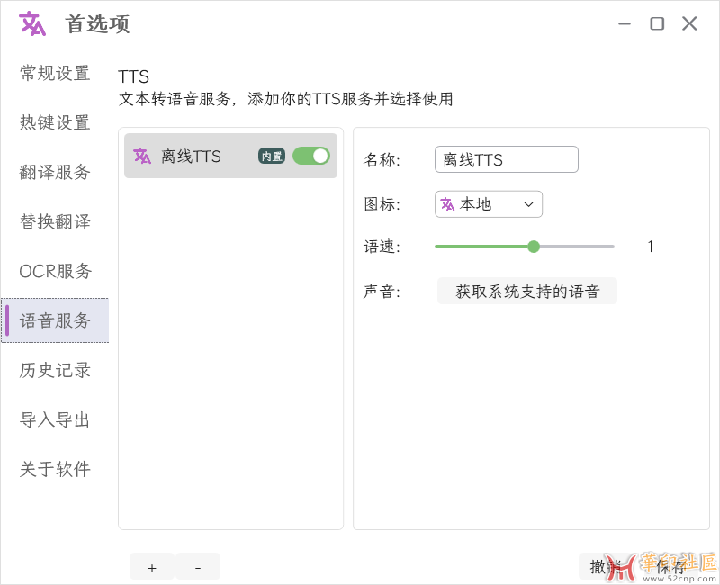Open the 历史记录 section

tap(54, 370)
